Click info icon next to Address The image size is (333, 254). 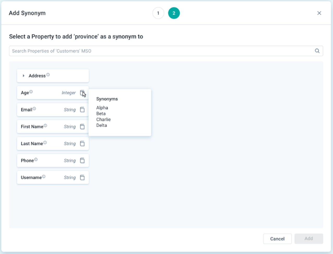click(48, 75)
